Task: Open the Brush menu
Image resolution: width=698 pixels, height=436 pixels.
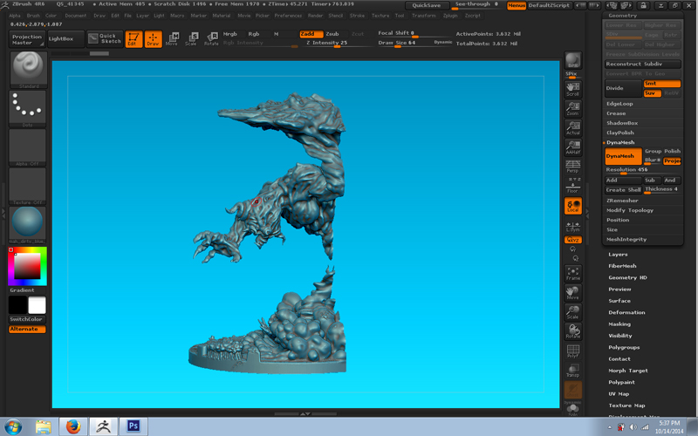Action: pyautogui.click(x=33, y=16)
